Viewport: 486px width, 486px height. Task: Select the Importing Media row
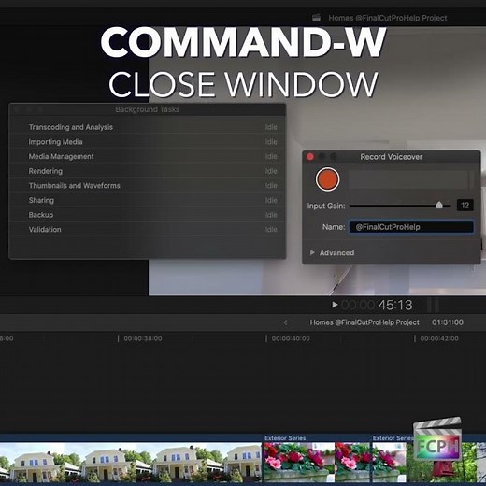click(x=148, y=142)
